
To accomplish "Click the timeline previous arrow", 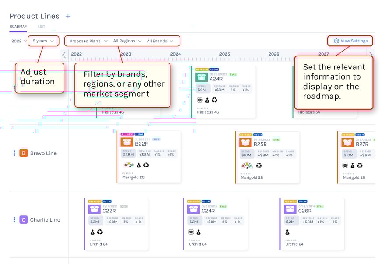I will pyautogui.click(x=64, y=55).
